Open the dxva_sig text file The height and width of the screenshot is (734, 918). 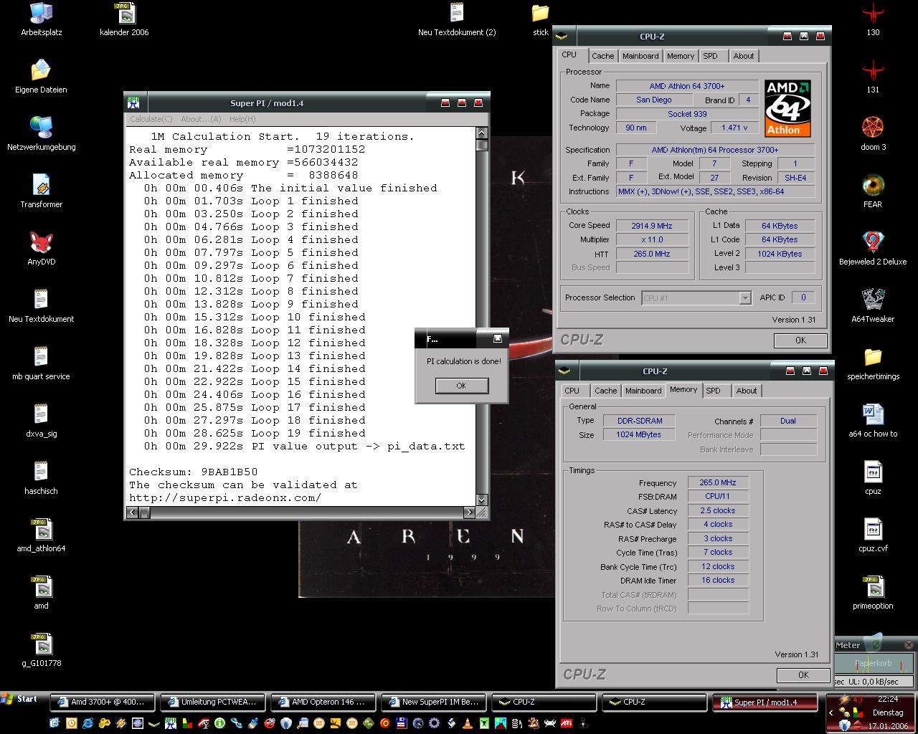(41, 421)
